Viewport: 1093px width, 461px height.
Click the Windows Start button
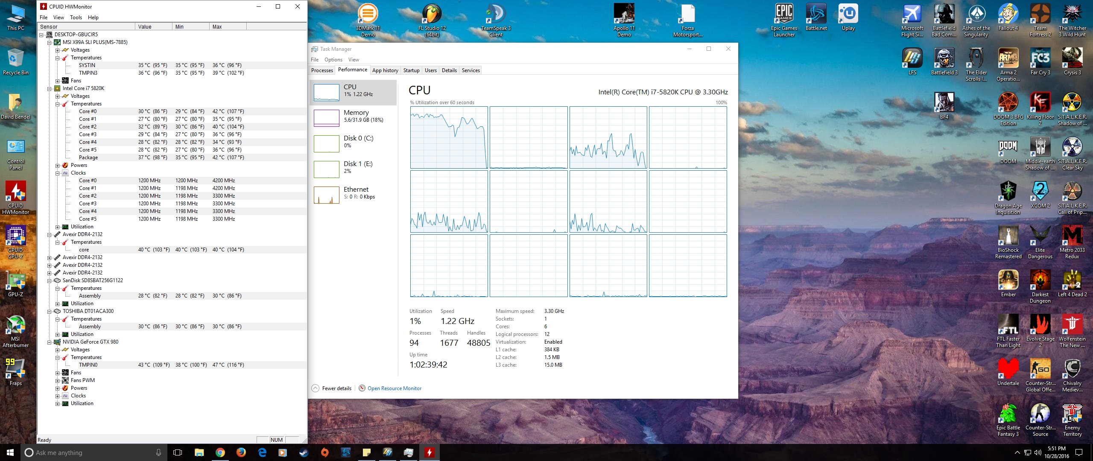point(10,452)
